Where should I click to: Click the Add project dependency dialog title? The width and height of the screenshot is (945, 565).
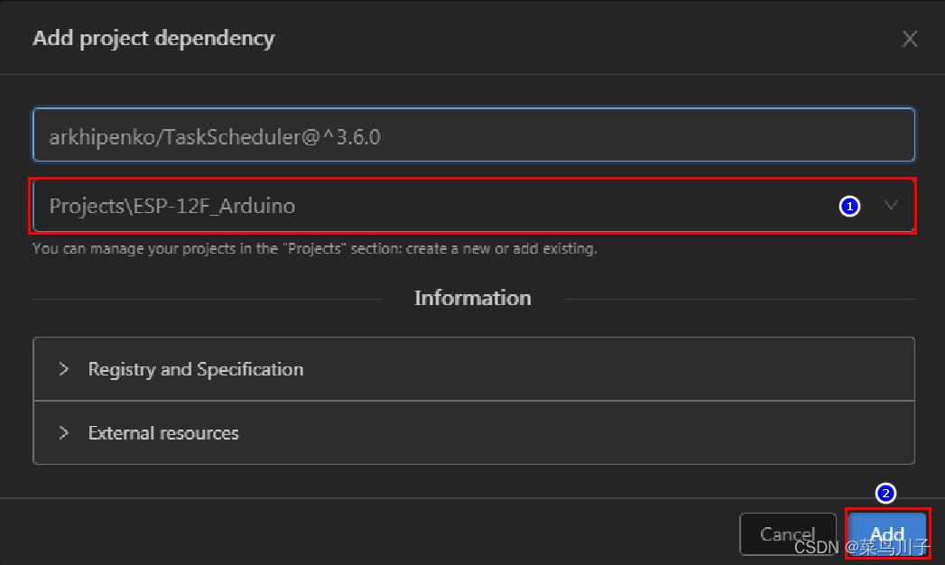click(x=153, y=38)
